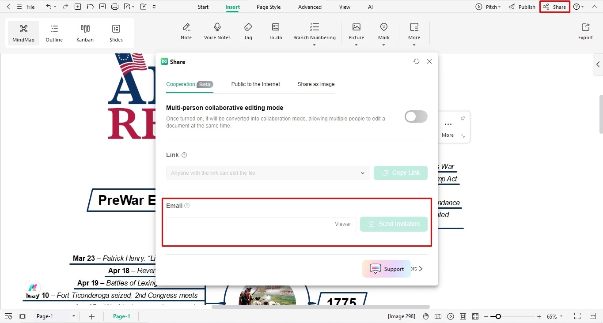Screen dimensions: 603x323
Task: Click the Share button in top bar
Action: click(554, 7)
